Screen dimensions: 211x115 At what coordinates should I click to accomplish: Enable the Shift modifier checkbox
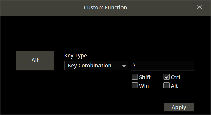click(x=135, y=77)
